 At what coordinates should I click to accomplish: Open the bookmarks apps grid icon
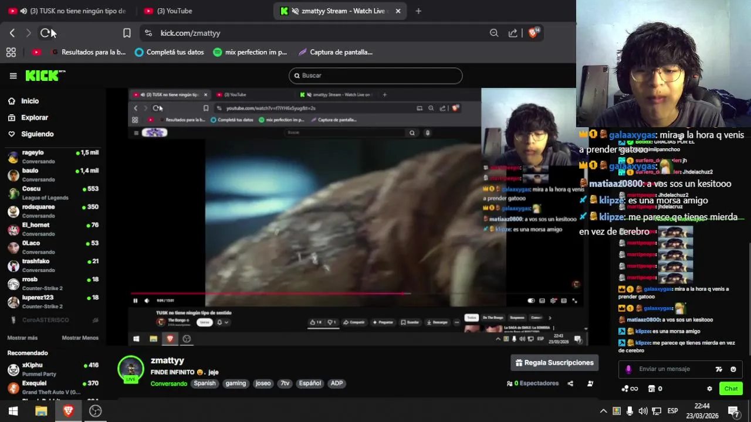coord(11,52)
